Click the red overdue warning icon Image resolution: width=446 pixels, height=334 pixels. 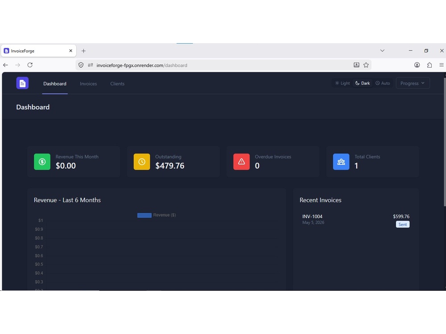coord(241,162)
